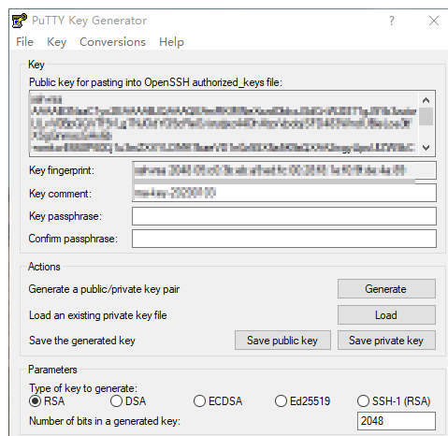Click 'Number of bits in a generated key:' label
Image resolution: width=448 pixels, height=436 pixels.
pyautogui.click(x=105, y=421)
